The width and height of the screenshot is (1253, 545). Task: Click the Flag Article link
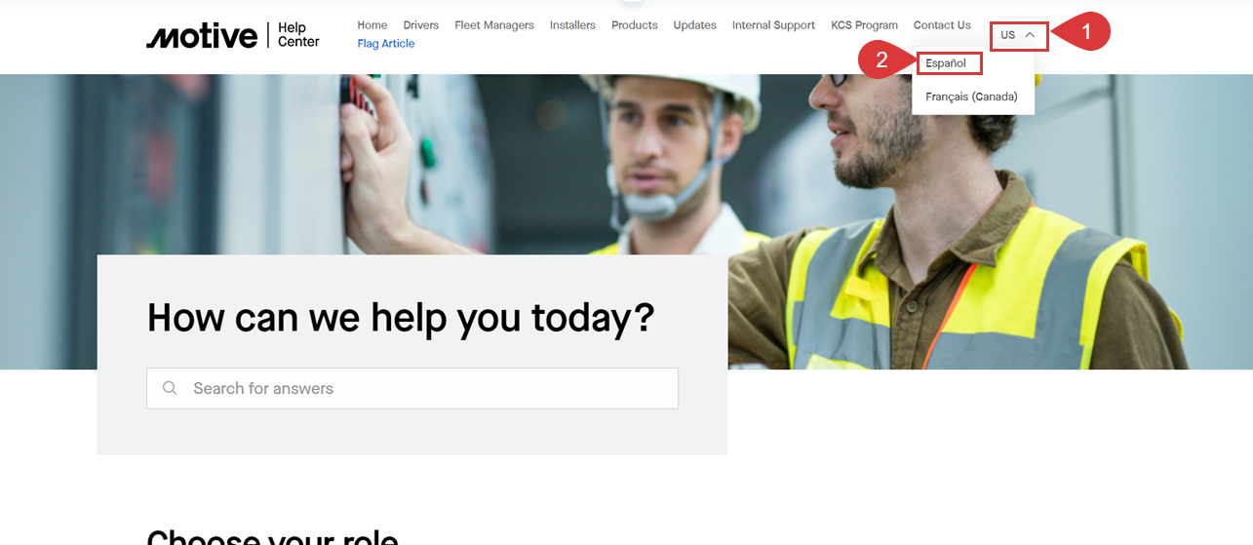click(x=386, y=44)
